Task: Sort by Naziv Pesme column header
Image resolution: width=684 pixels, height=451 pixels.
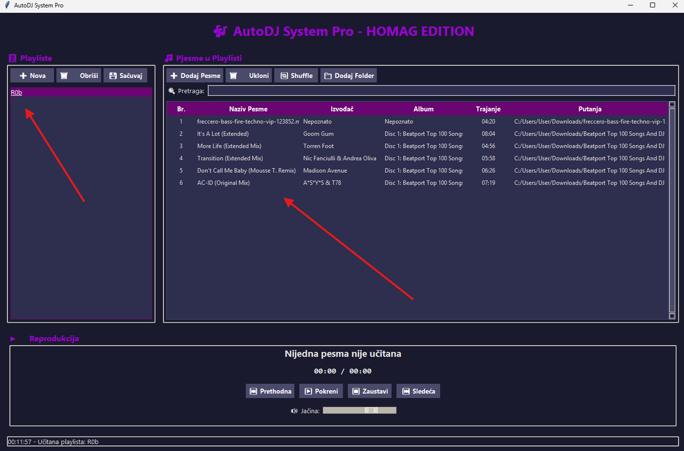Action: click(248, 109)
